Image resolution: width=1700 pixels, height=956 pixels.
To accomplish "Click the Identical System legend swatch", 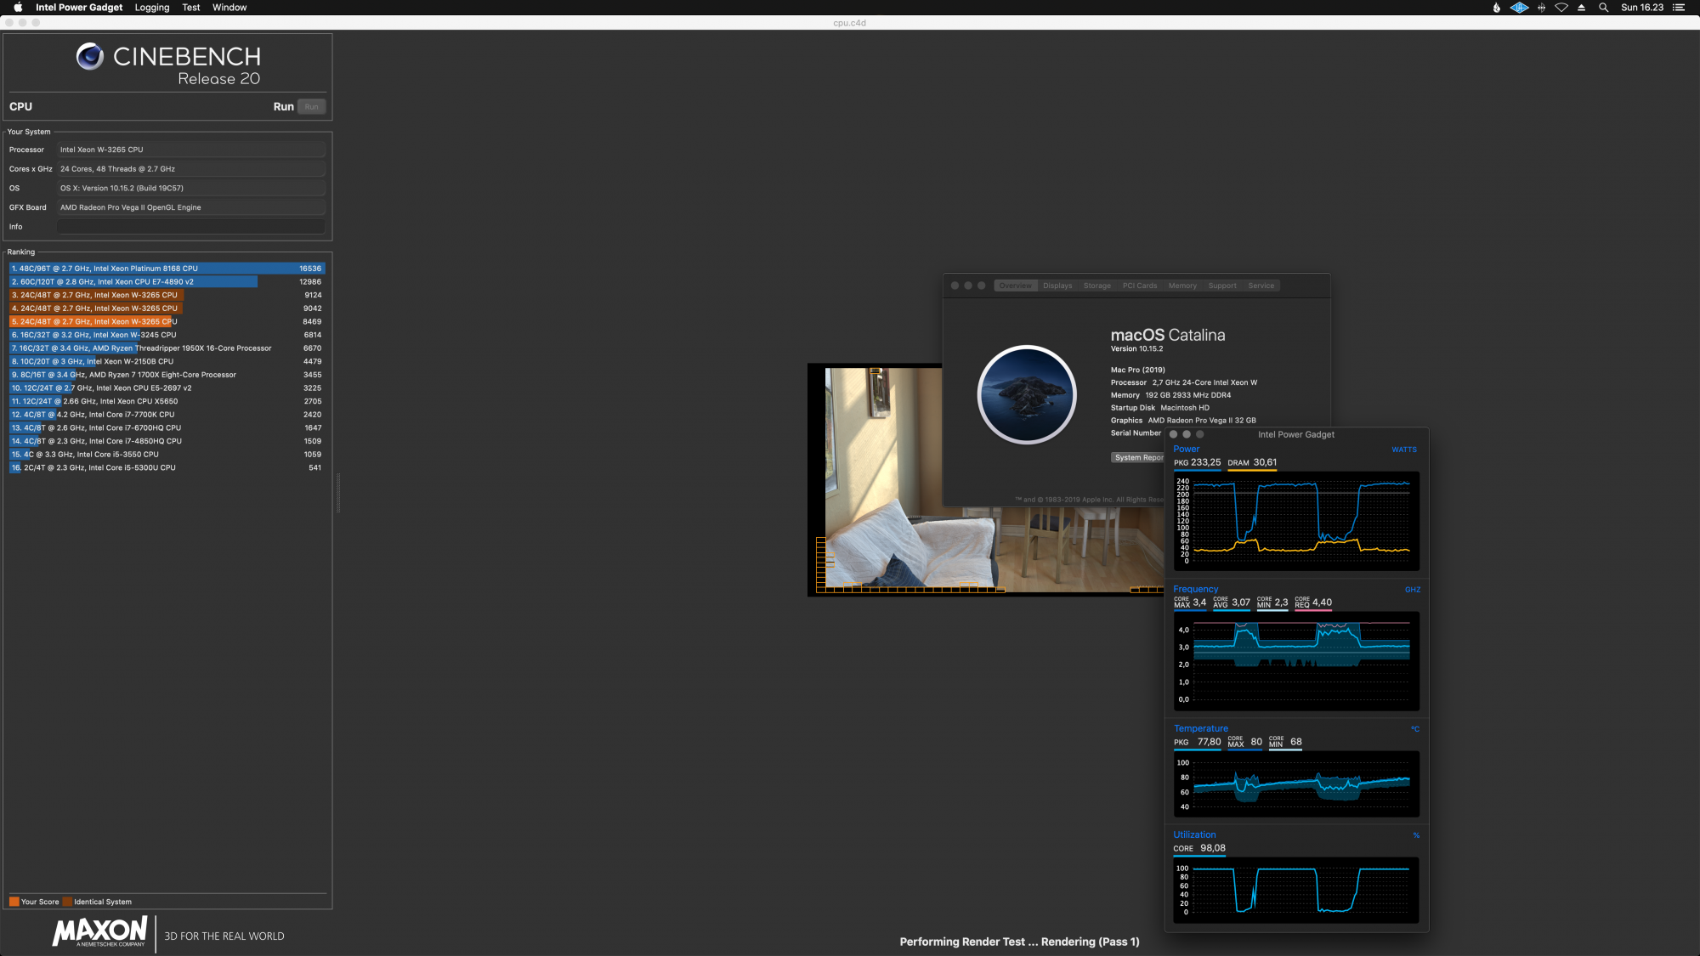I will (68, 902).
